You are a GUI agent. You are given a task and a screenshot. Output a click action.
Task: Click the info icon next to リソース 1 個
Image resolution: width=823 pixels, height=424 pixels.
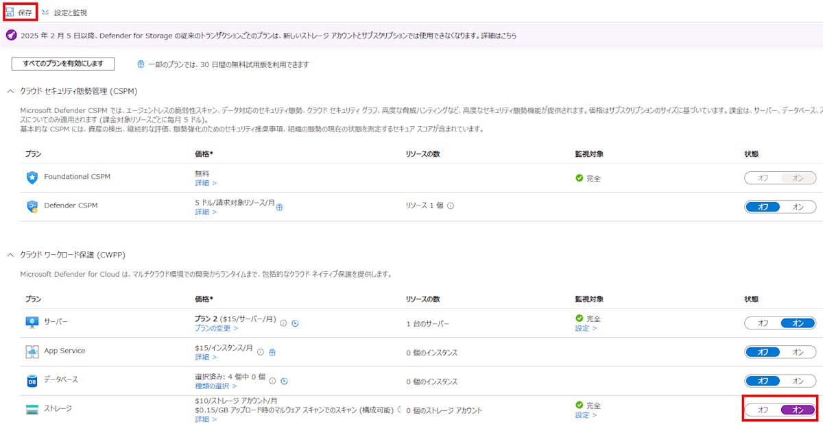[451, 205]
